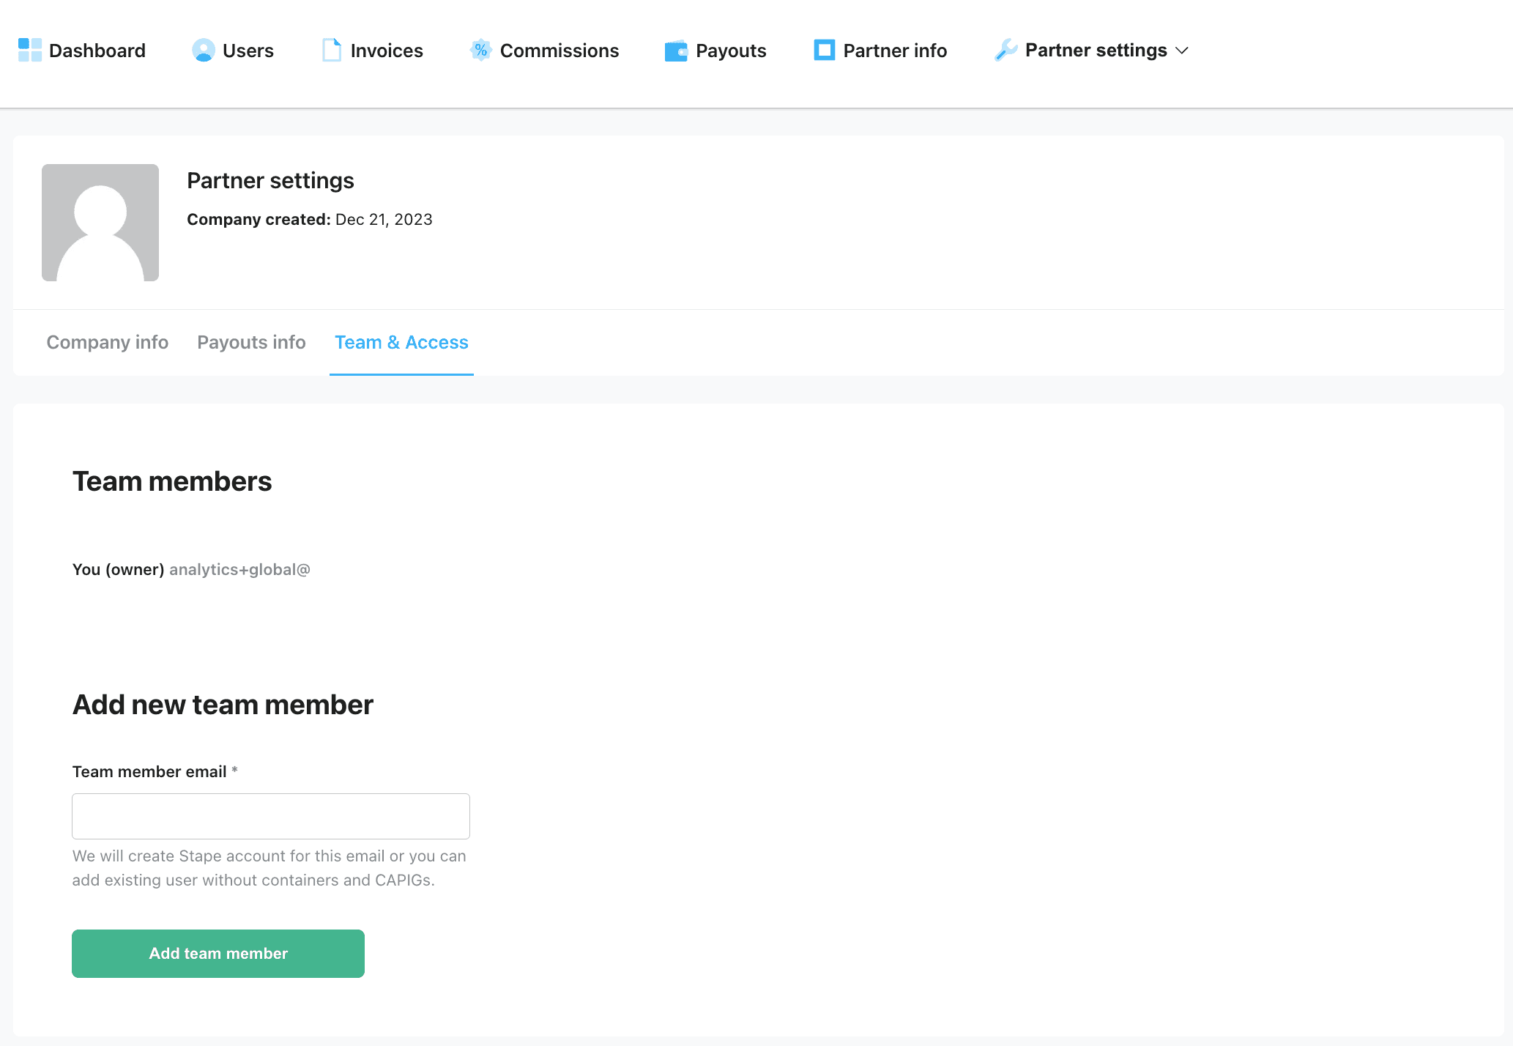Open the Partner info page
The height and width of the screenshot is (1046, 1513).
(880, 51)
